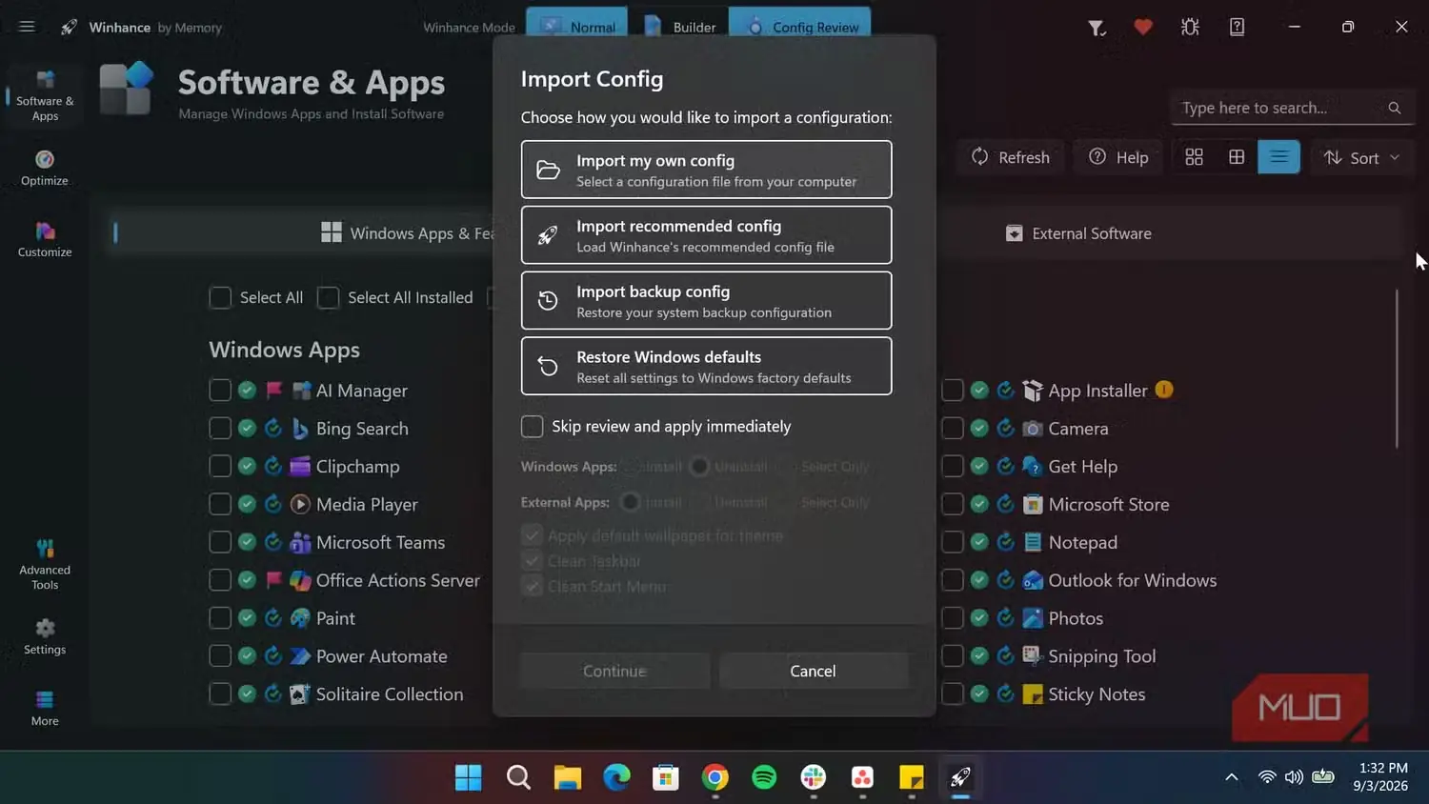Select the Clipchamp checkbox
Screen dimensions: 1429x804
point(220,467)
